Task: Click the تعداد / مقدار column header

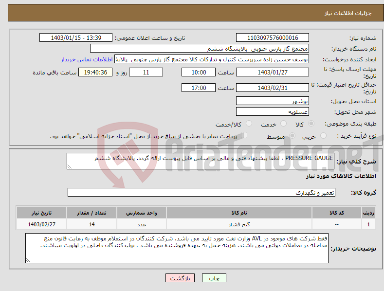Action: [x=91, y=213]
